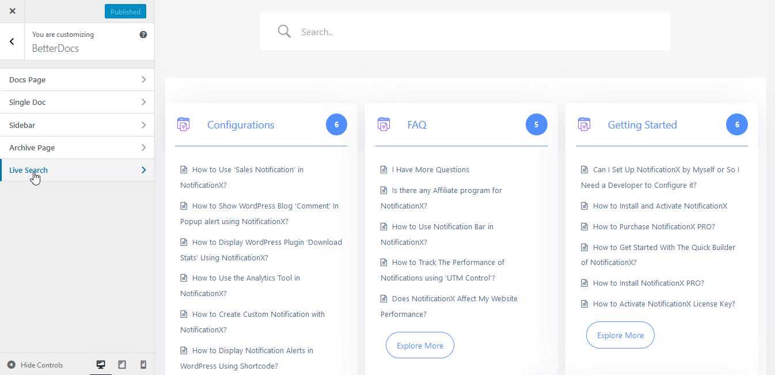Click the Hide Controls arrow icon
The width and height of the screenshot is (775, 375).
(11, 365)
